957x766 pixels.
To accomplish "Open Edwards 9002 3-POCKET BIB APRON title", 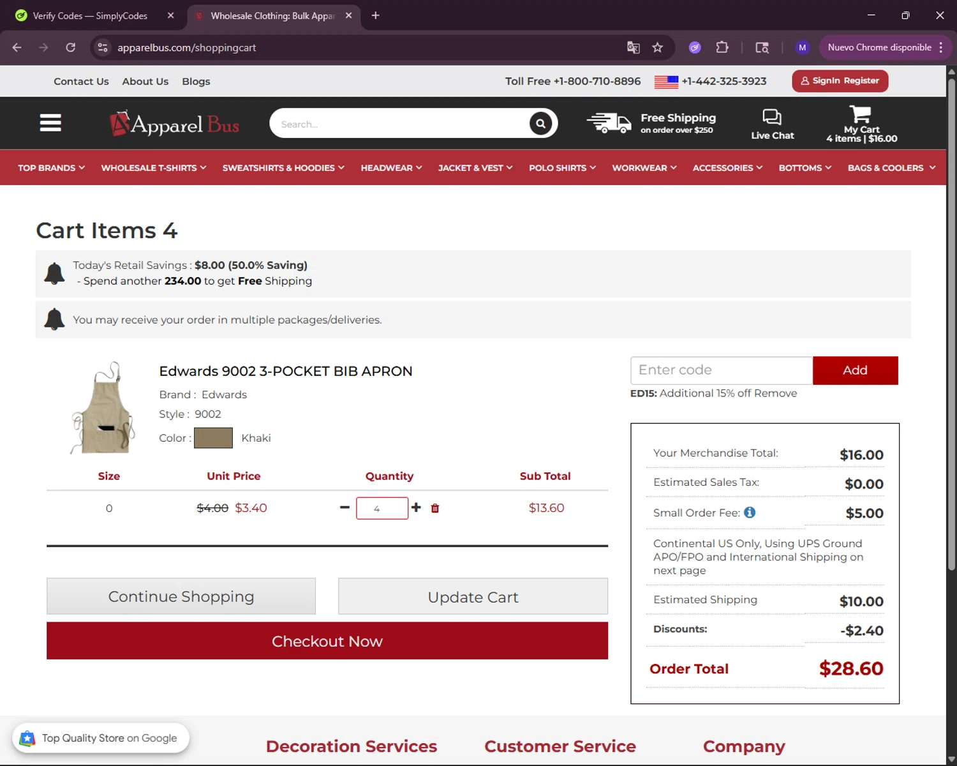I will [x=286, y=371].
